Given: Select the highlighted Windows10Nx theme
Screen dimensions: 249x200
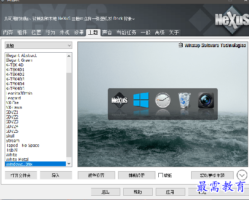Looking at the screenshot, I should pos(36,164).
